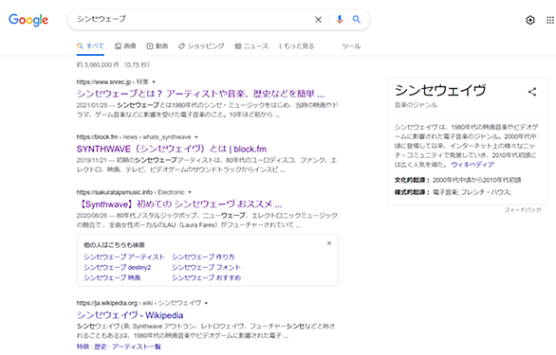
Task: Expand snrec.jp result options arrow
Action: (x=154, y=82)
